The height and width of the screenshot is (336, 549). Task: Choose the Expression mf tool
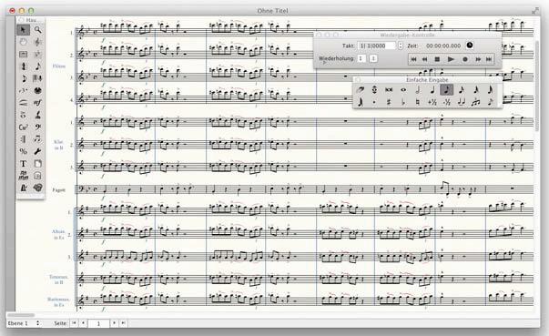coord(37,103)
